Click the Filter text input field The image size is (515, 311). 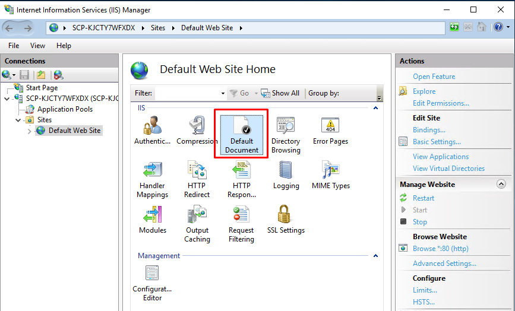(x=188, y=93)
